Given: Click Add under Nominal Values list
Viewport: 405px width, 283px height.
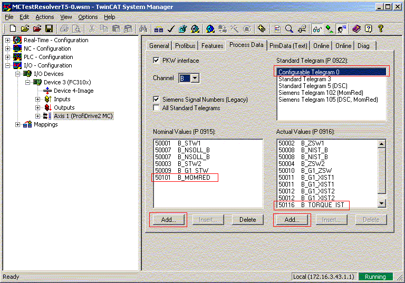Looking at the screenshot, I should (168, 220).
